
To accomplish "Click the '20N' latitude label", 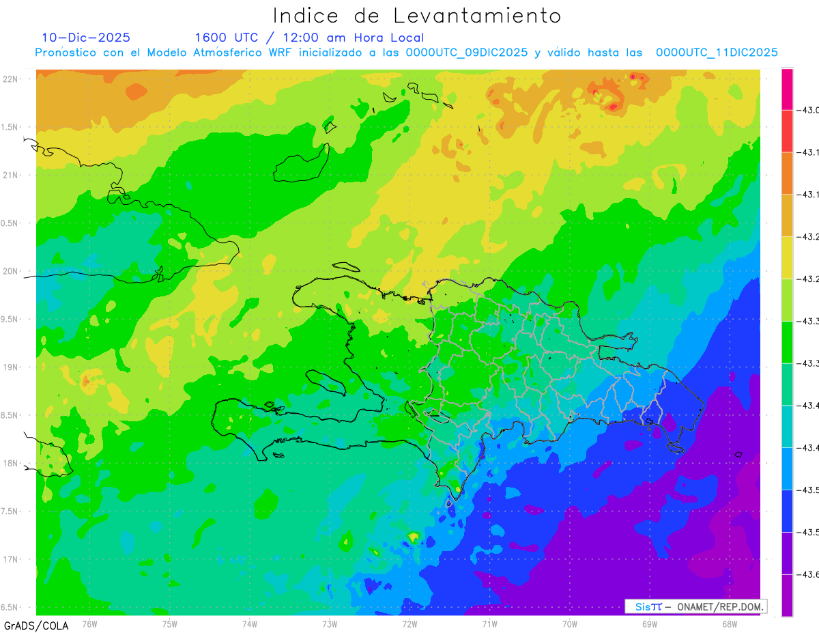I will (11, 271).
